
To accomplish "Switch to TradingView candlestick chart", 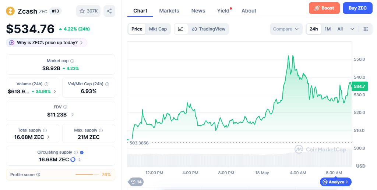I will [208, 29].
